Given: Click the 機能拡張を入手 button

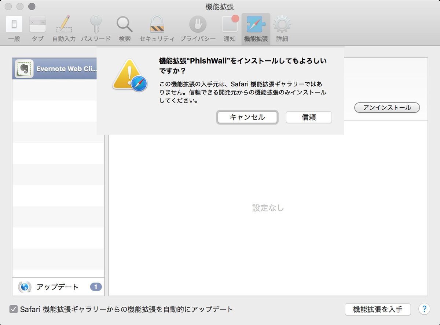Looking at the screenshot, I should pos(378,309).
